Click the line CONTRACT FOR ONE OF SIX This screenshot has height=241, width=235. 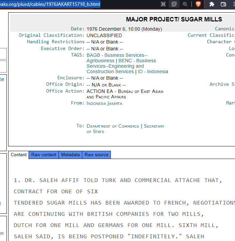[56, 192]
